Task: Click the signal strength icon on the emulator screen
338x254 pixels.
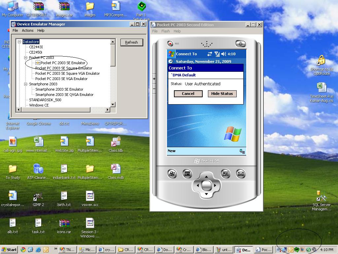Action: (x=218, y=54)
